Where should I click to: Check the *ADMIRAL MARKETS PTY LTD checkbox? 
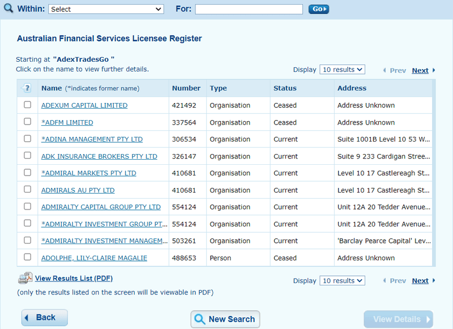tap(27, 173)
